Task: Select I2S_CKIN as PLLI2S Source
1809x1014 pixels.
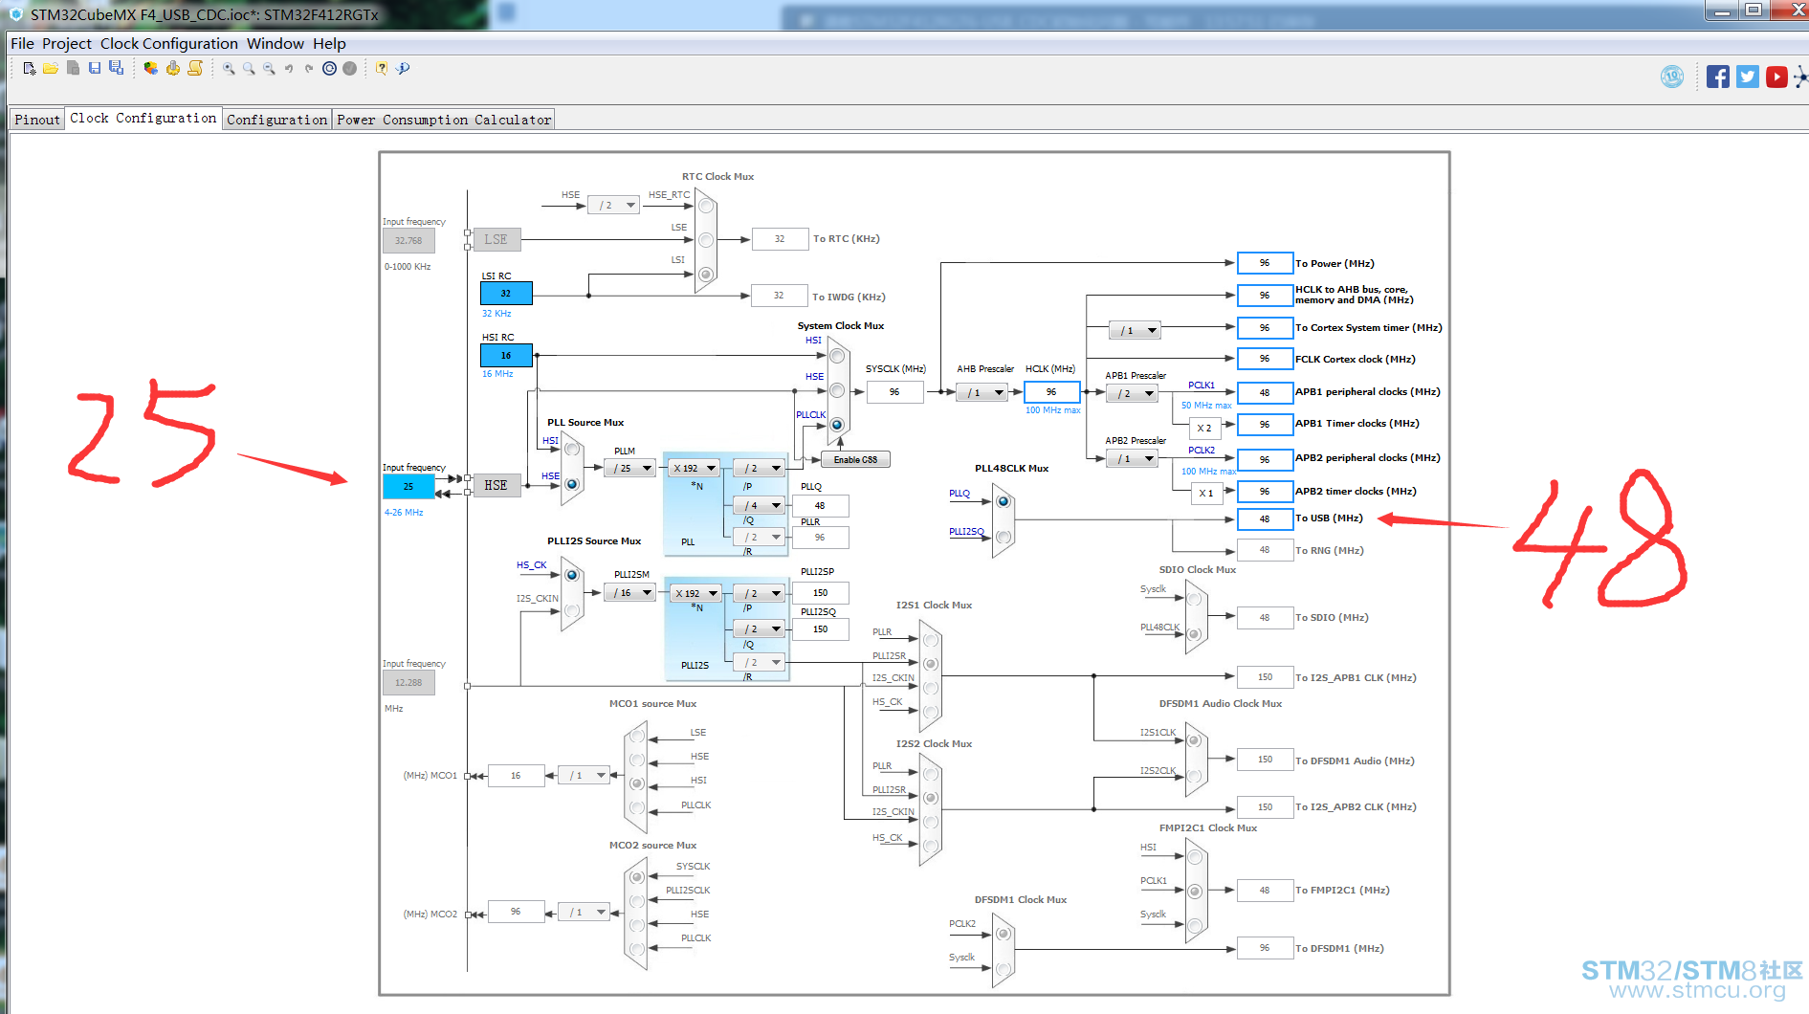Action: coord(572,610)
